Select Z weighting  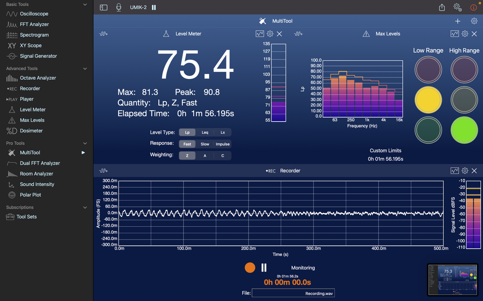187,156
